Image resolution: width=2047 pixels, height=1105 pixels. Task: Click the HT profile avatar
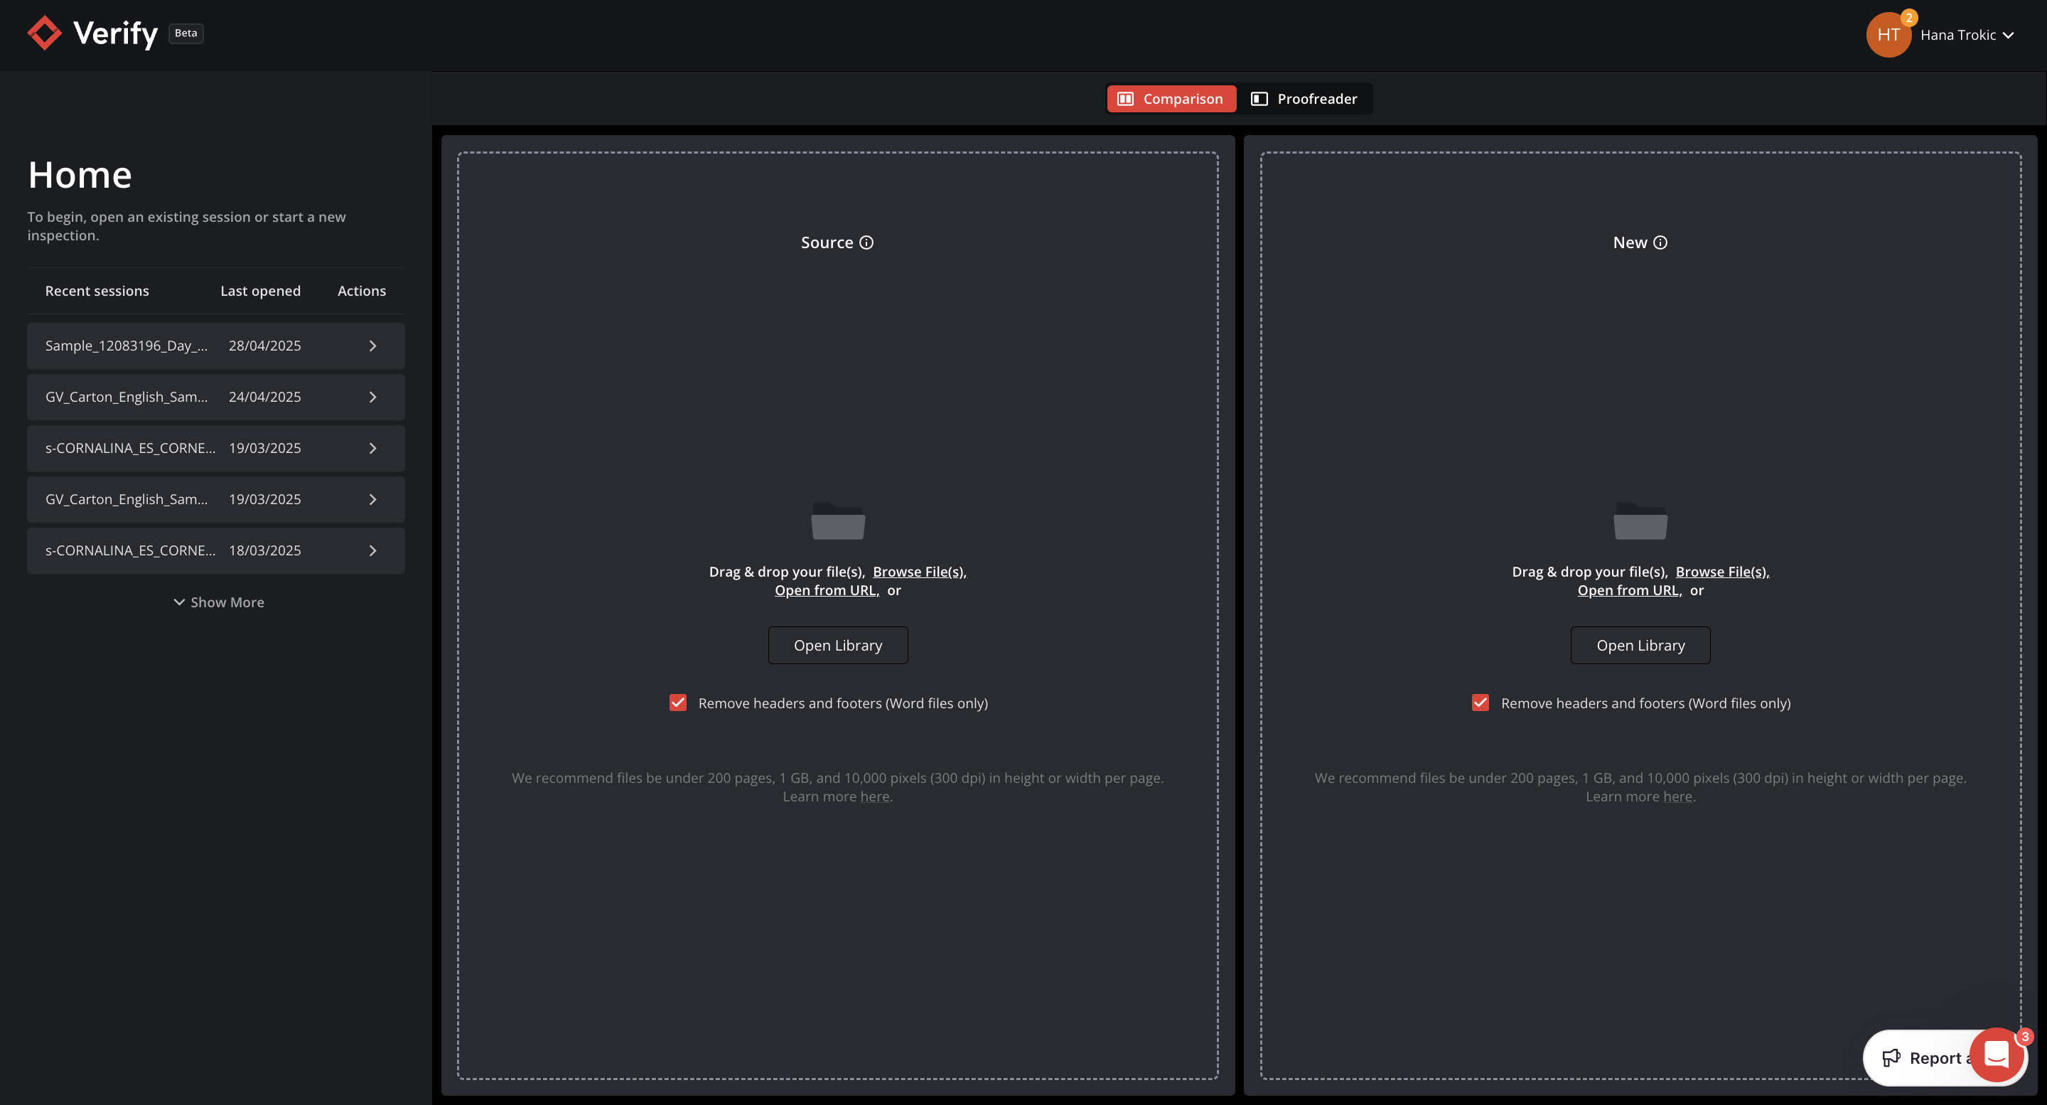click(1889, 34)
